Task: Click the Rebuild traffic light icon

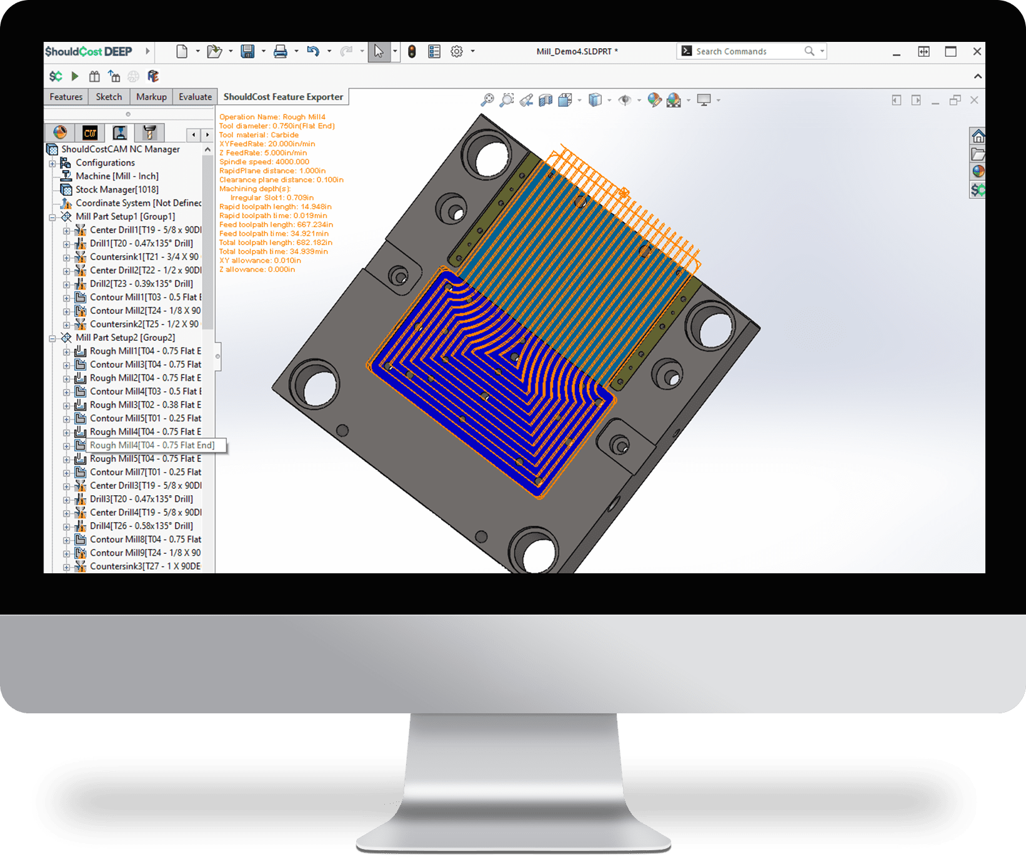Action: 412,51
